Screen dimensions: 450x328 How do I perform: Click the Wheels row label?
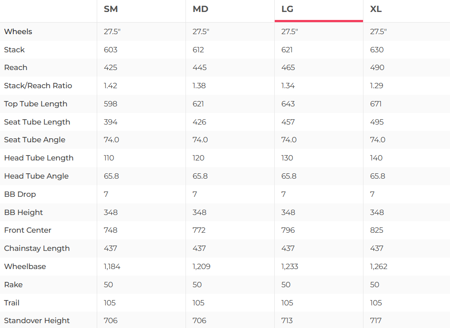click(18, 31)
